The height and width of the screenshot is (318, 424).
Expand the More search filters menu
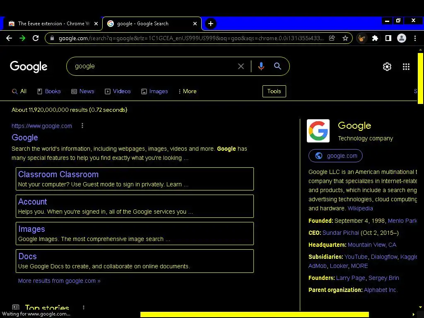(x=188, y=92)
